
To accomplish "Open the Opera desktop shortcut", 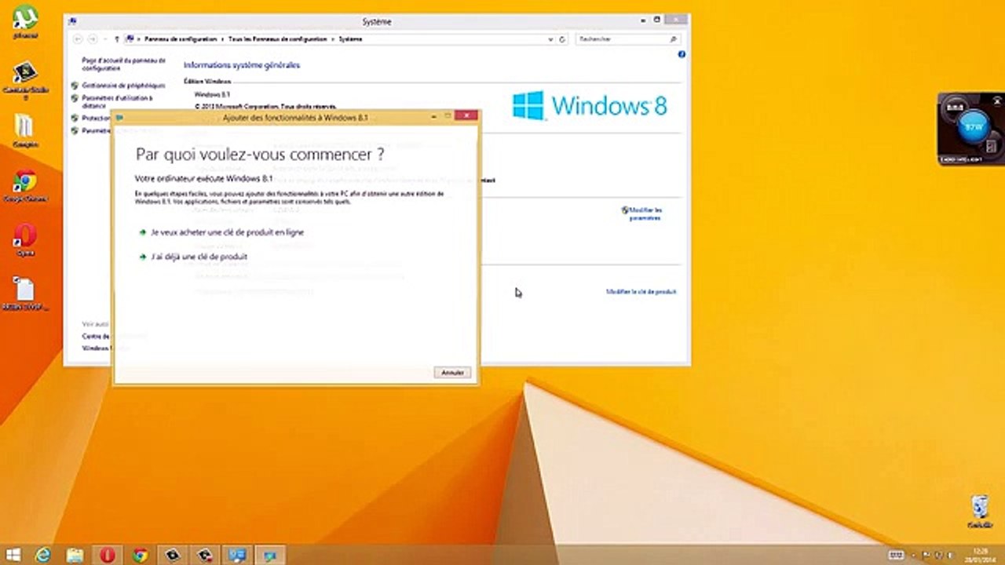I will click(x=25, y=239).
